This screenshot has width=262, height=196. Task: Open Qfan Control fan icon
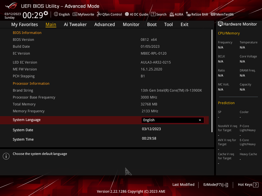[99, 14]
